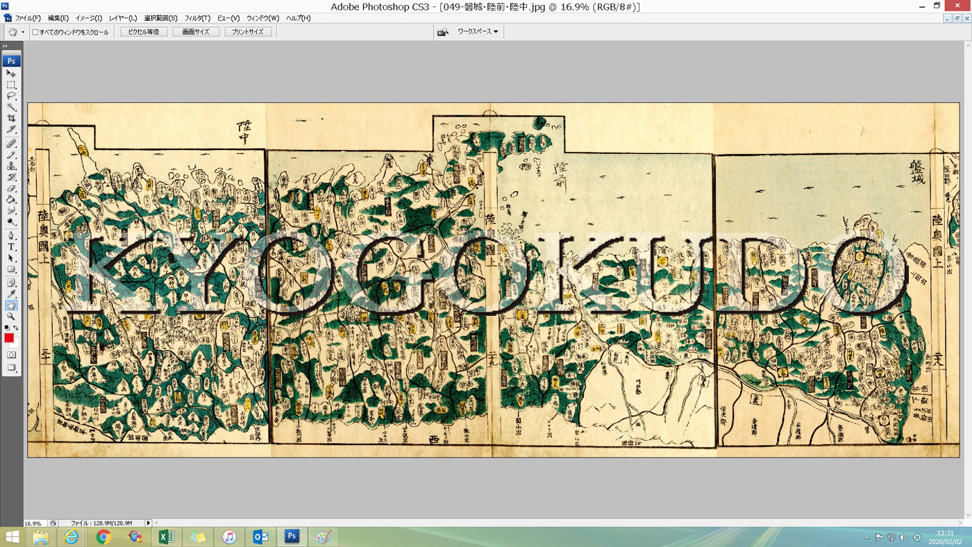Toggle Quick Mask mode
This screenshot has width=972, height=547.
(11, 355)
